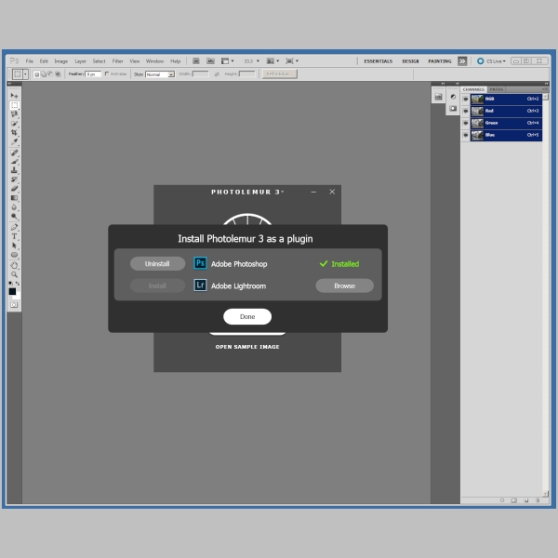This screenshot has height=558, width=558.
Task: Select the Move tool
Action: coord(14,96)
